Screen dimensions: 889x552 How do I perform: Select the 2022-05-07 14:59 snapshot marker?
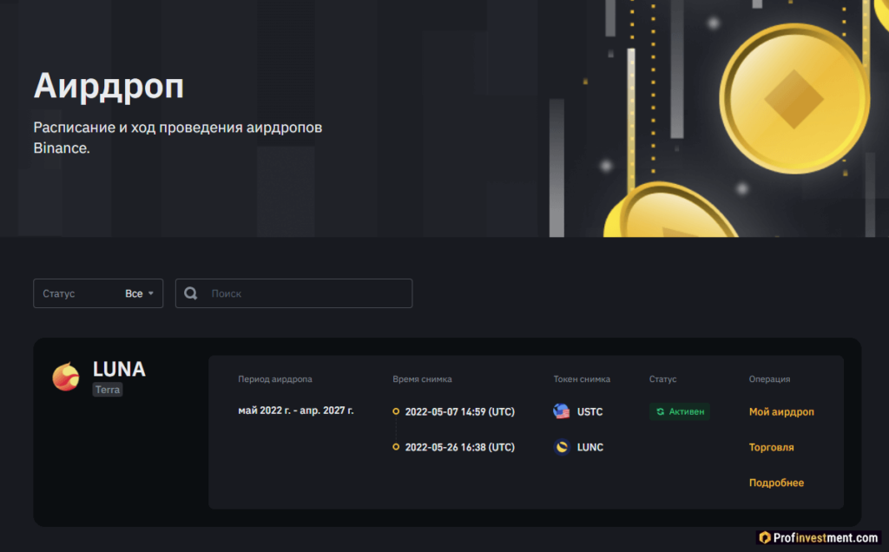[396, 411]
